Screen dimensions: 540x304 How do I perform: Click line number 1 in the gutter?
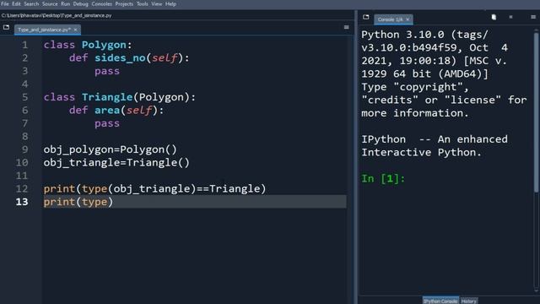coord(24,45)
